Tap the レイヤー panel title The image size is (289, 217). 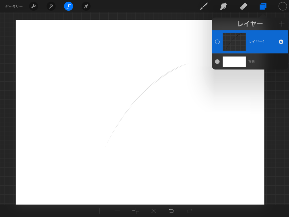pyautogui.click(x=250, y=24)
